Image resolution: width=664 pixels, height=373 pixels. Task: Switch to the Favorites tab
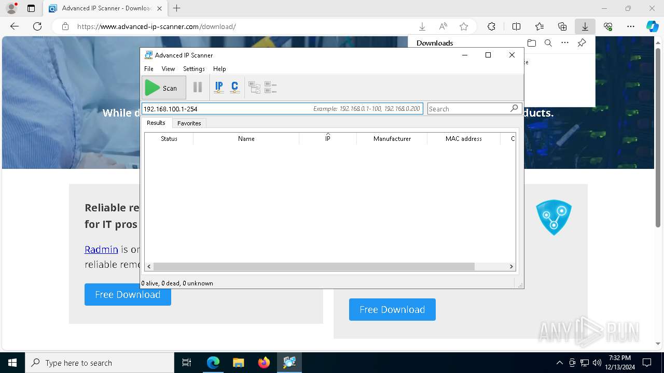(x=189, y=123)
